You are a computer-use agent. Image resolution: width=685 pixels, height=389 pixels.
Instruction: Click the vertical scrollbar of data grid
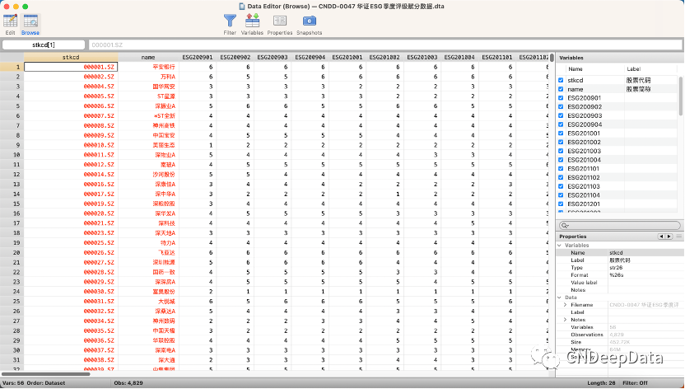point(552,57)
